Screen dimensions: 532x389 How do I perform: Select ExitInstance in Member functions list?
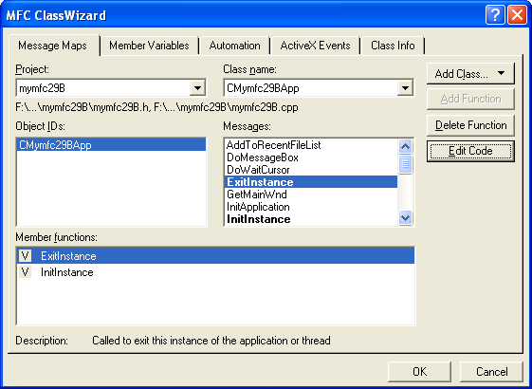[x=216, y=255]
